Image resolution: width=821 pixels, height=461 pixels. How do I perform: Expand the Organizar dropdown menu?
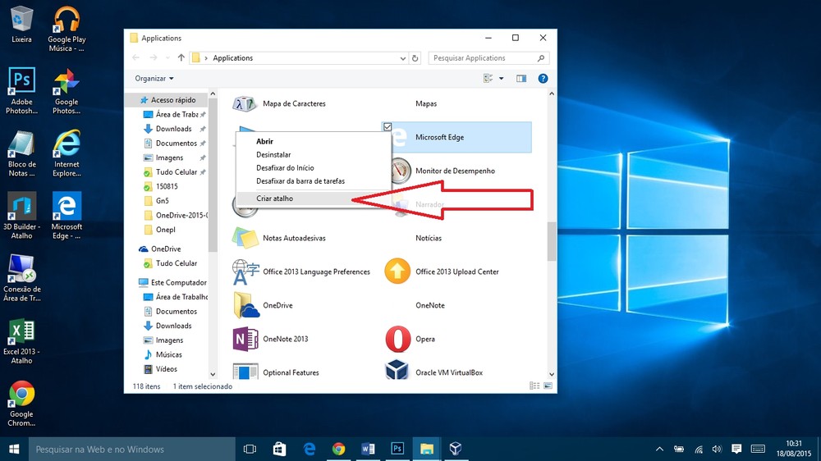pyautogui.click(x=154, y=79)
